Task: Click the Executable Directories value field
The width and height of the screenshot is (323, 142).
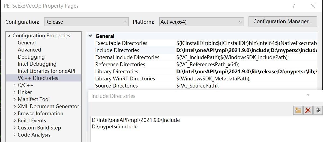Action: [246, 43]
